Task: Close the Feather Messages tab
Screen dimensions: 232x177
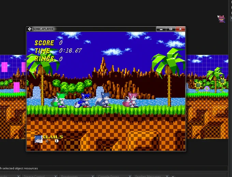Action: point(167,176)
